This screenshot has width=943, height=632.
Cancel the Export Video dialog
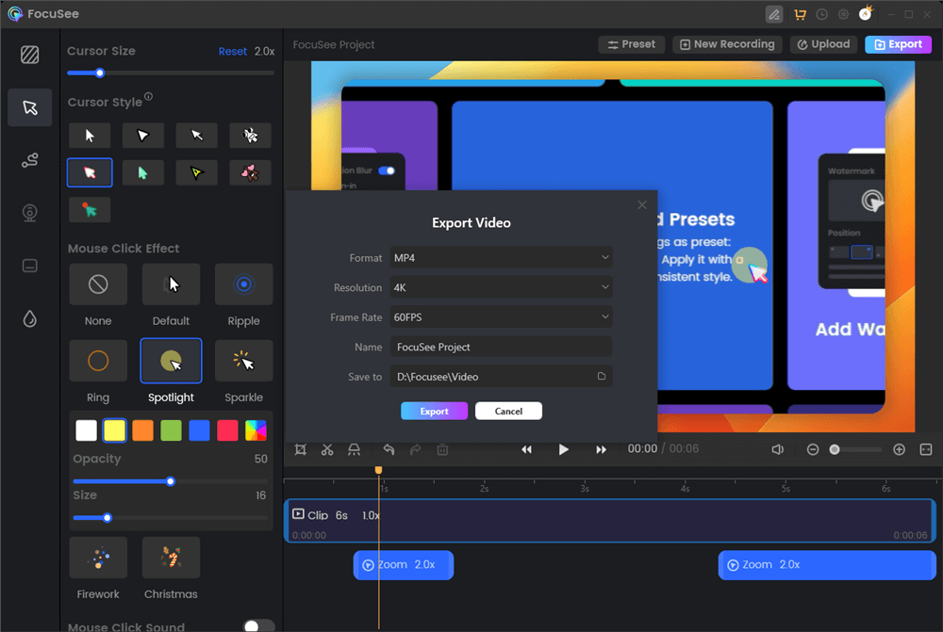coord(508,412)
